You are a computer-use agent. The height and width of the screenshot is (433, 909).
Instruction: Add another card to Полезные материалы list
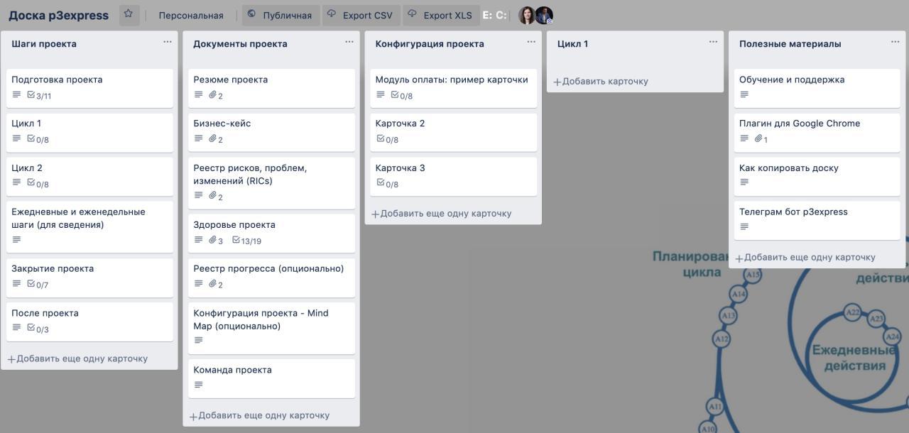pyautogui.click(x=805, y=257)
